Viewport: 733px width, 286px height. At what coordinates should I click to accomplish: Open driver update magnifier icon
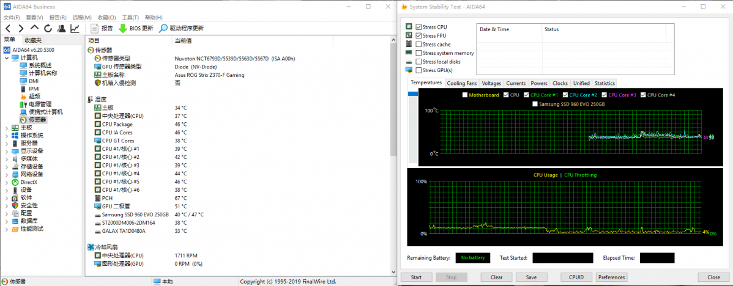pyautogui.click(x=163, y=28)
